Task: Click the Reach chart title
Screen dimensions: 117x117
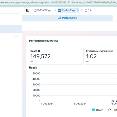Action: pos(33,68)
